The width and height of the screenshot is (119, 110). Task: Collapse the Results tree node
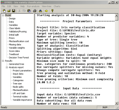(x=3, y=61)
